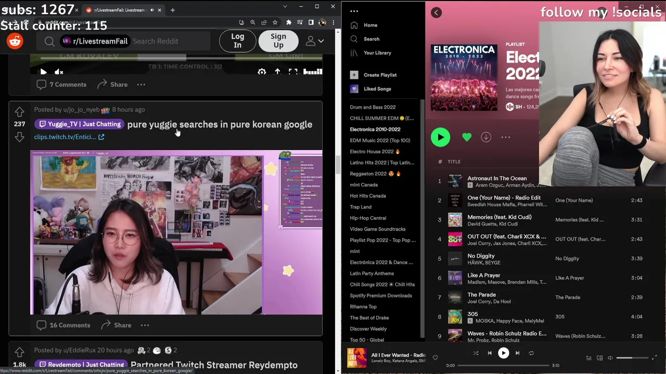The image size is (666, 374).
Task: Click the Chrome profile avatar
Action: [x=322, y=22]
